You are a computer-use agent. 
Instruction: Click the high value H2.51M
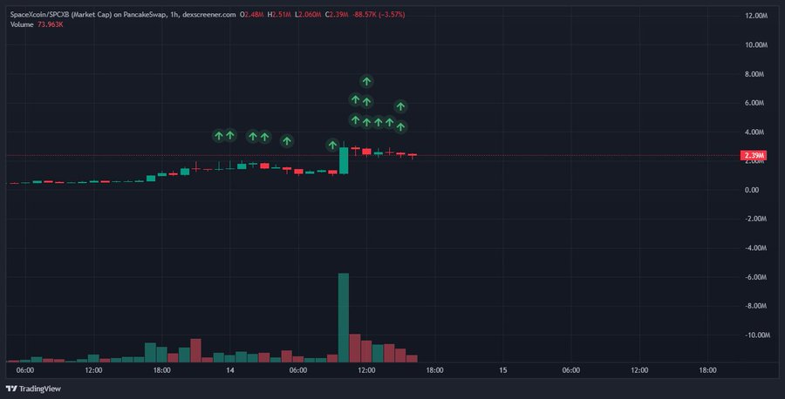[x=279, y=15]
